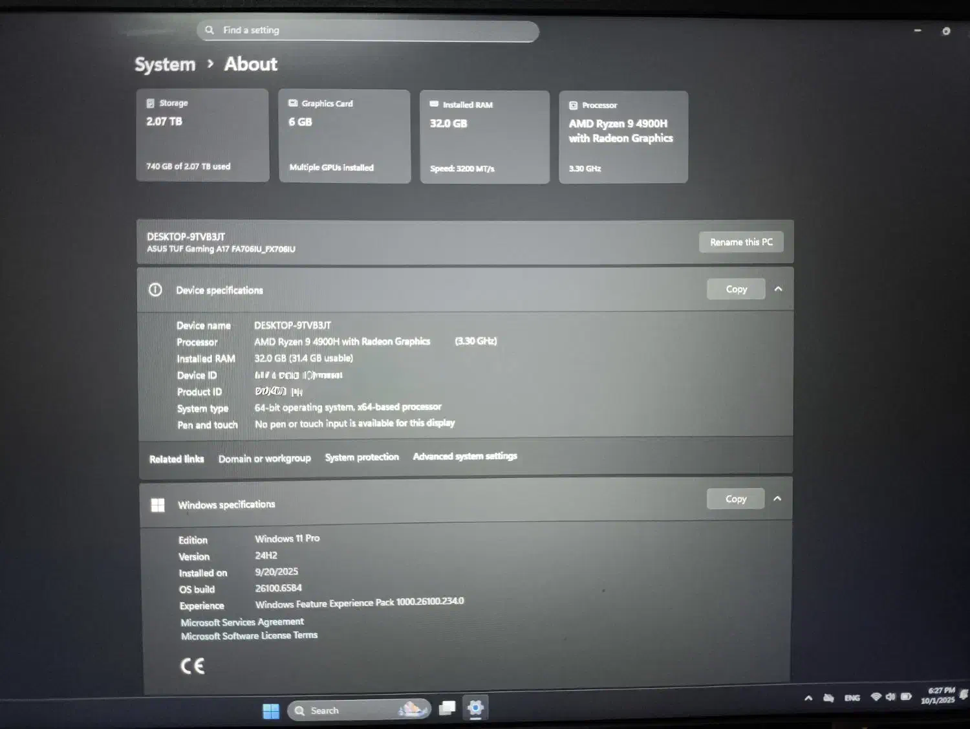The image size is (970, 729).
Task: Select 'Multiple GPUs installed' text
Action: (x=332, y=168)
